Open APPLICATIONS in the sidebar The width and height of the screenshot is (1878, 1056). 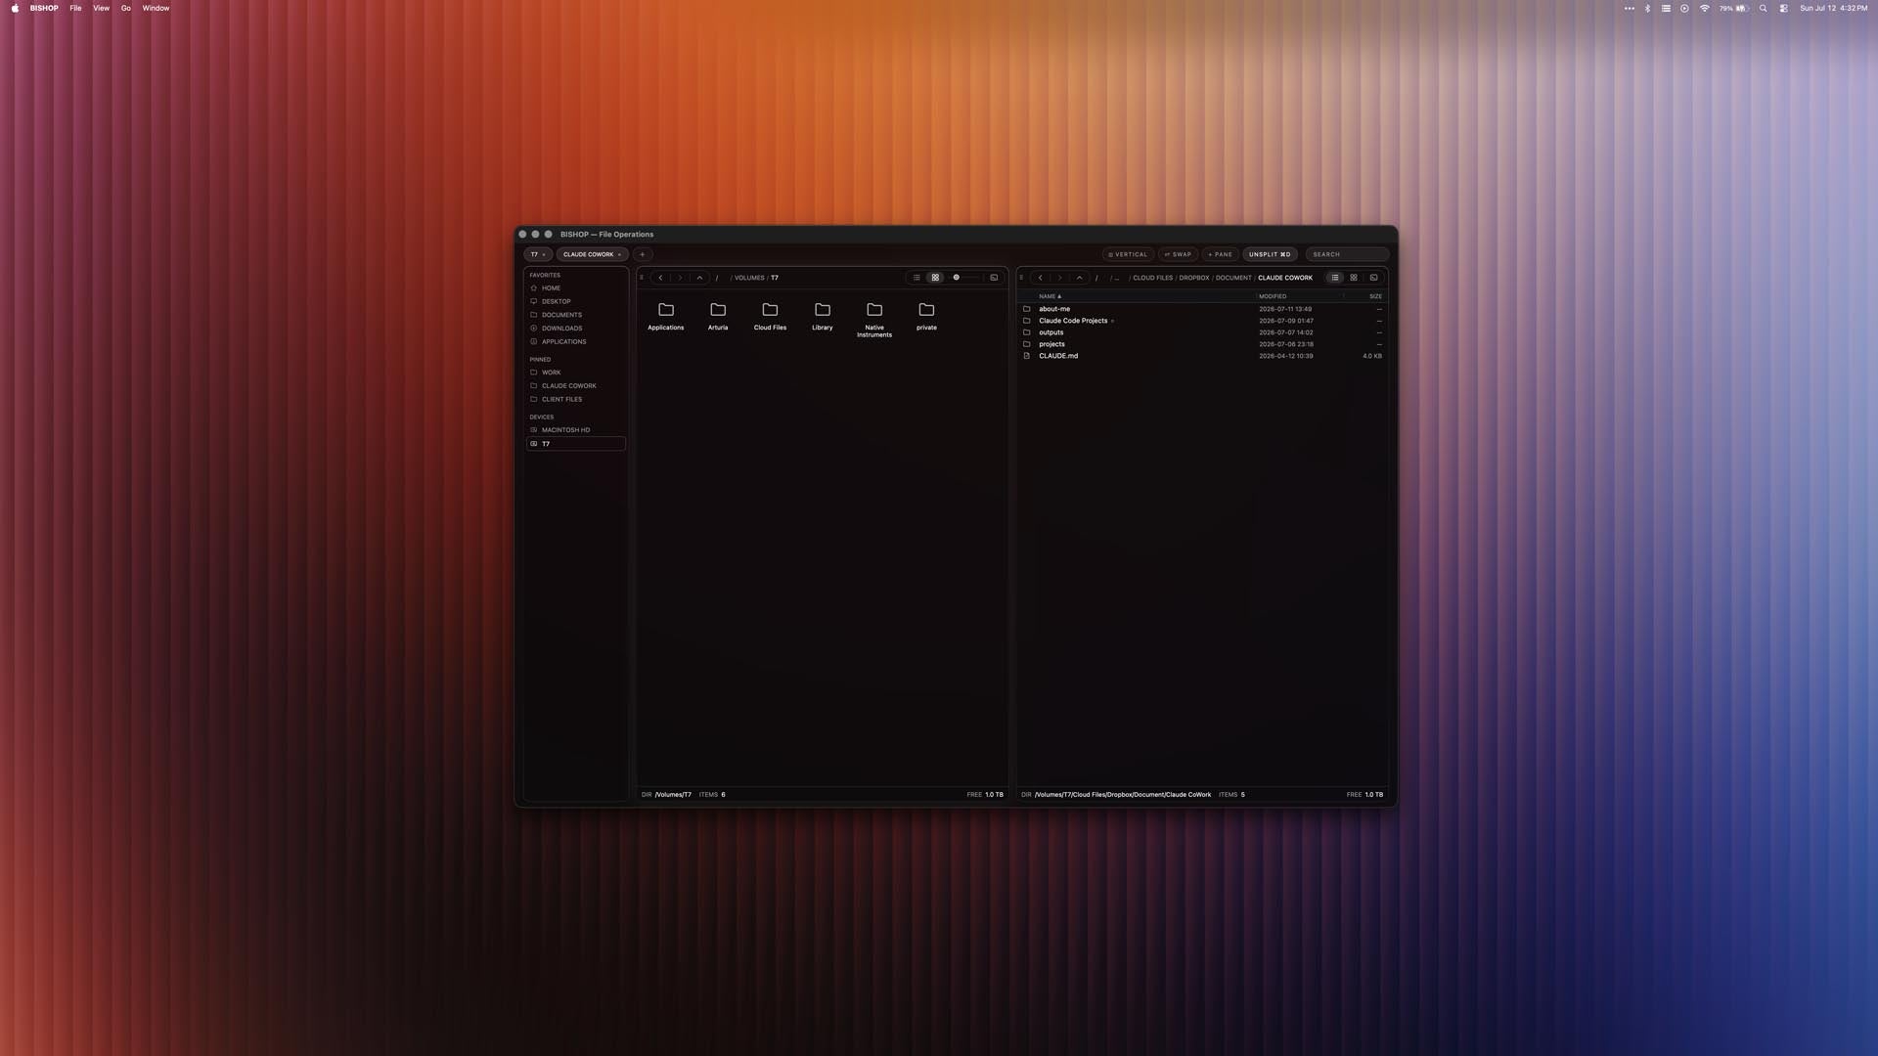[575, 342]
